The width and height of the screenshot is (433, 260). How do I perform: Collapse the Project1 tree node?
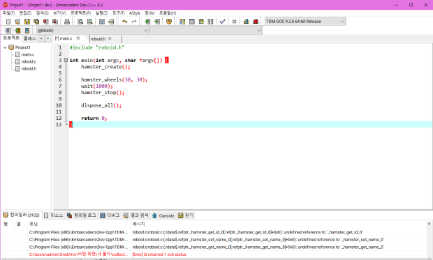pyautogui.click(x=5, y=47)
